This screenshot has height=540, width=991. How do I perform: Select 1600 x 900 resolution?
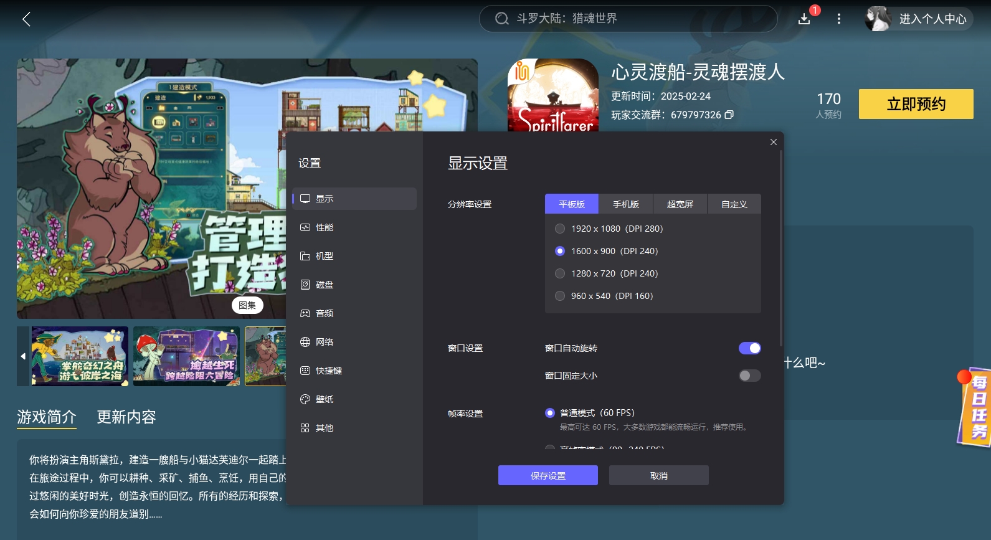(560, 251)
